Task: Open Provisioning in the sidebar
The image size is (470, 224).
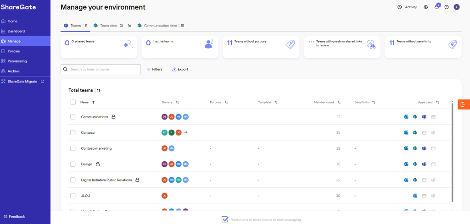Action: click(x=25, y=61)
